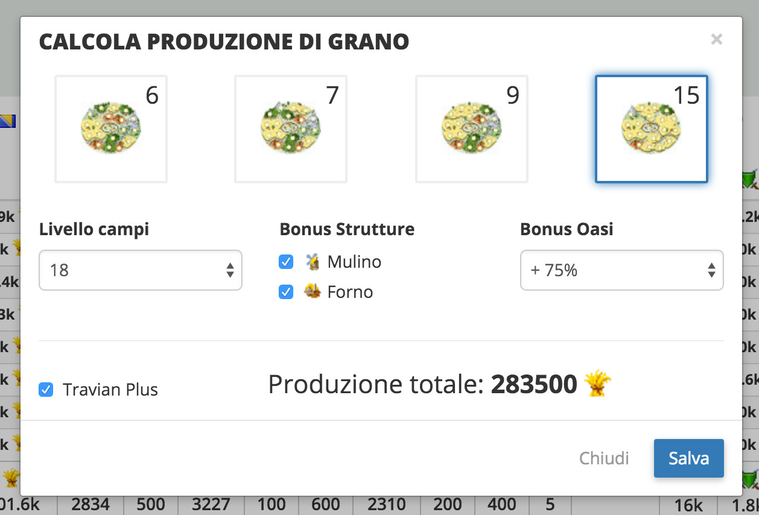
Task: Click the Travian Plus label
Action: point(110,390)
